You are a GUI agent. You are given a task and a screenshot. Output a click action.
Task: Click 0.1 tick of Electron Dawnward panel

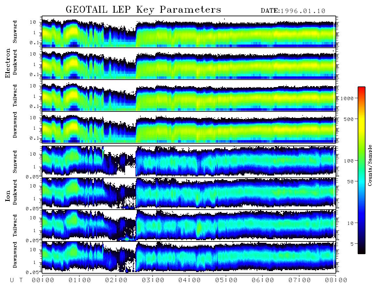(x=34, y=138)
